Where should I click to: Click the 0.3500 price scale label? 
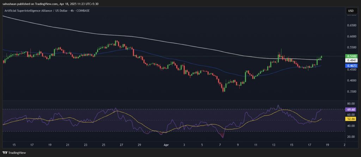[x=351, y=92]
